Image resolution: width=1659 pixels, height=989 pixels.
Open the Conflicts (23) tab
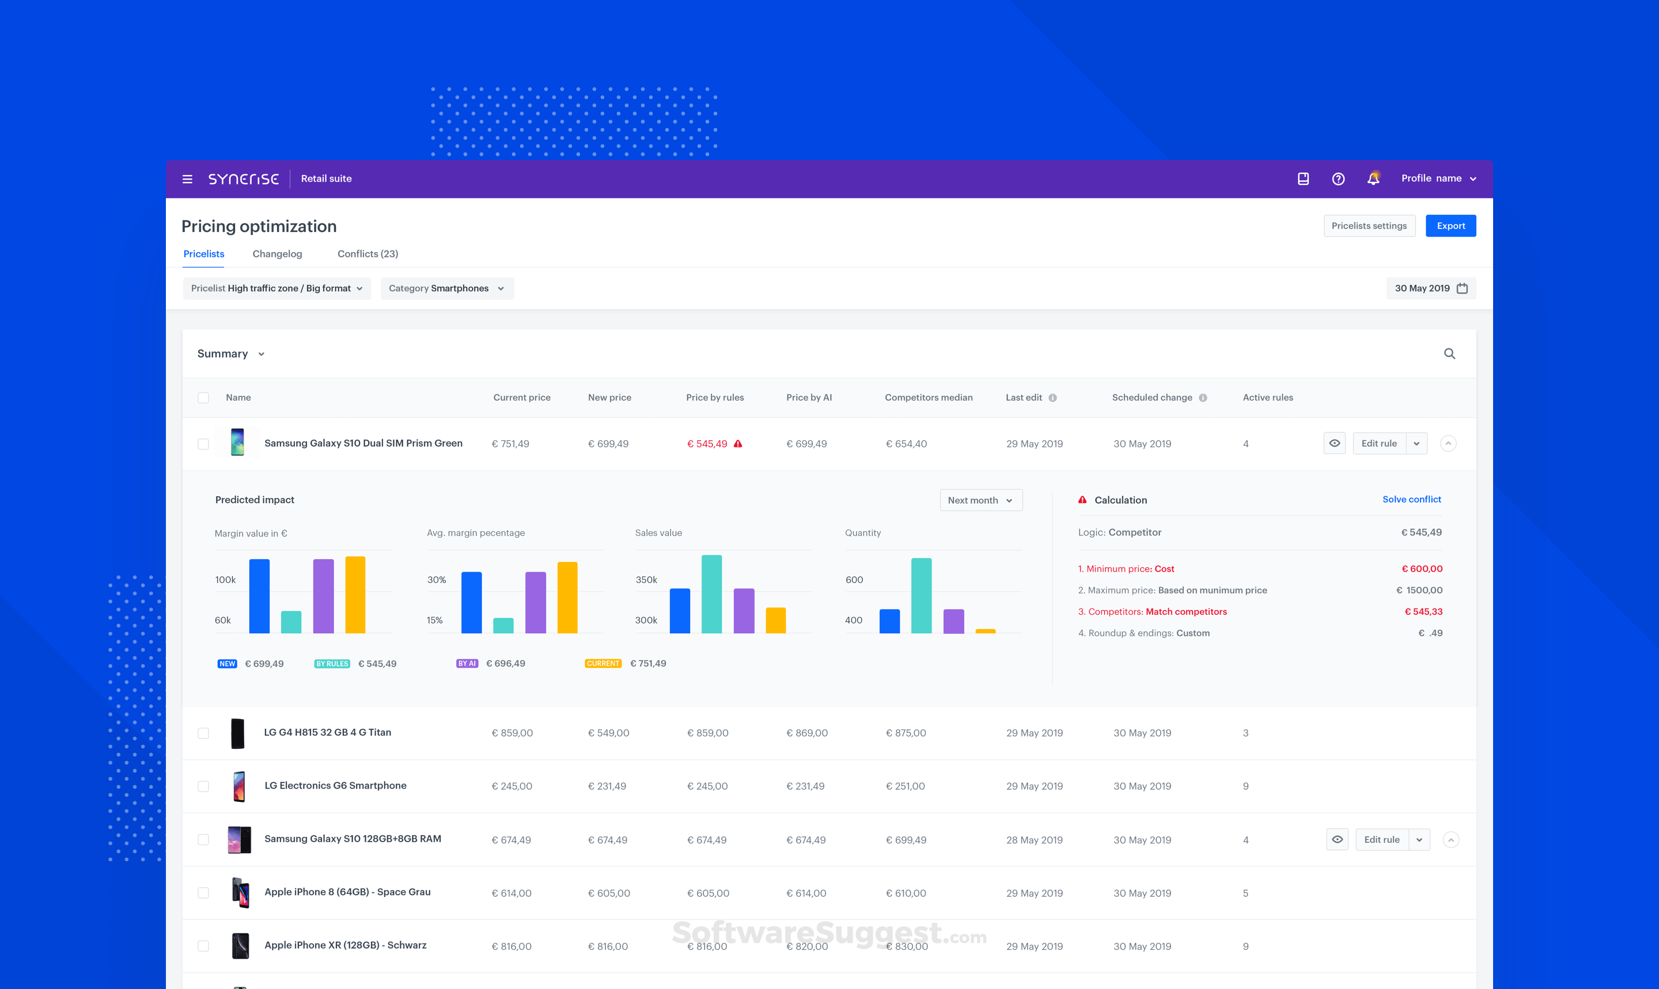(368, 253)
